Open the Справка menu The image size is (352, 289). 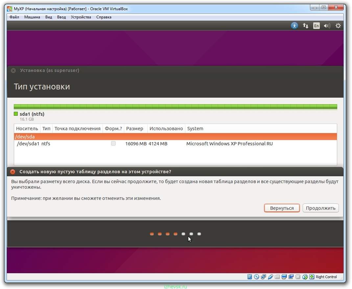[104, 17]
